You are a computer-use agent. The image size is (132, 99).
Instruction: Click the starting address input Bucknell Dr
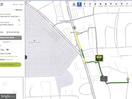(9, 16)
